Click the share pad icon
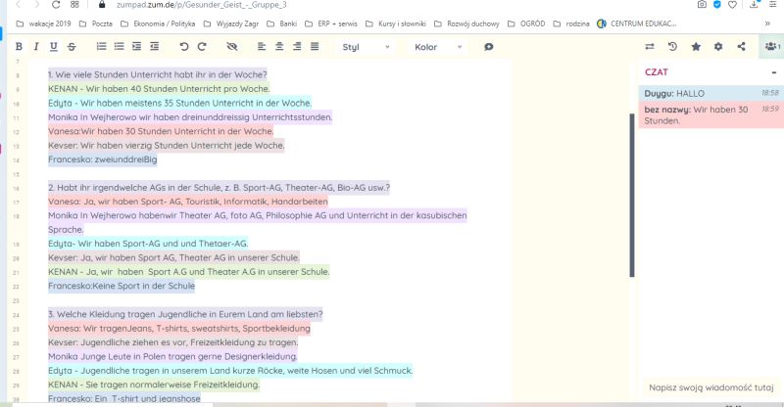 pyautogui.click(x=741, y=46)
